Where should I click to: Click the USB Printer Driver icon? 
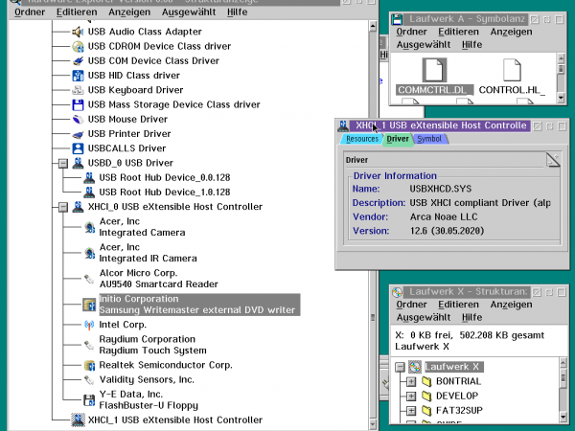(78, 133)
